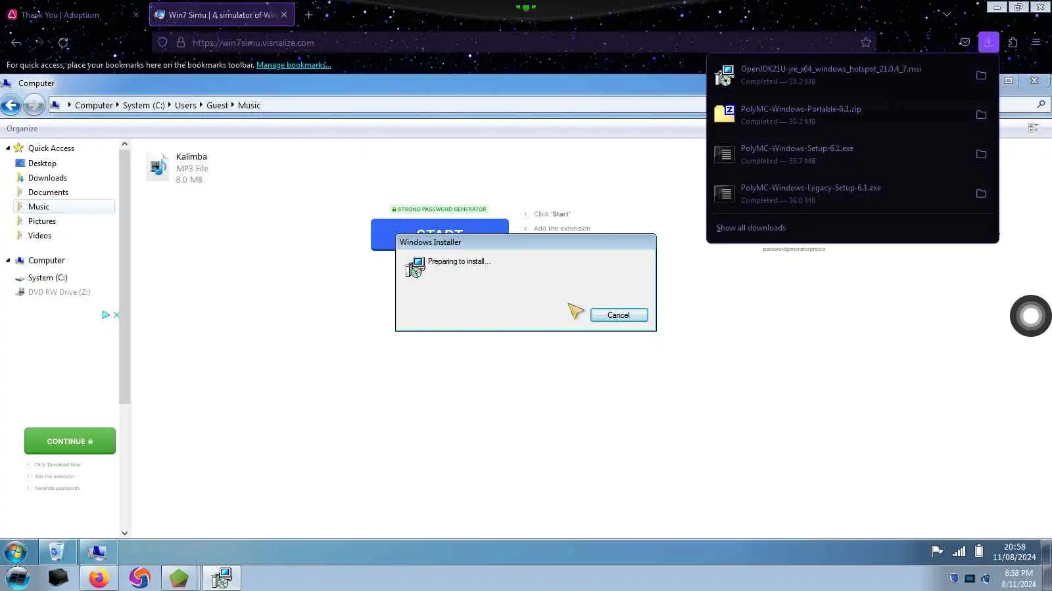Viewport: 1052px width, 591px height.
Task: Show PolyMC-Windows-Legacy-Setup exe in folder
Action: tap(981, 193)
